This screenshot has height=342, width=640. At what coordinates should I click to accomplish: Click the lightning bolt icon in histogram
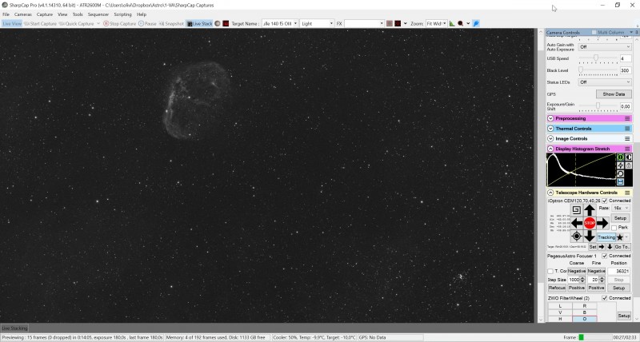(x=621, y=165)
